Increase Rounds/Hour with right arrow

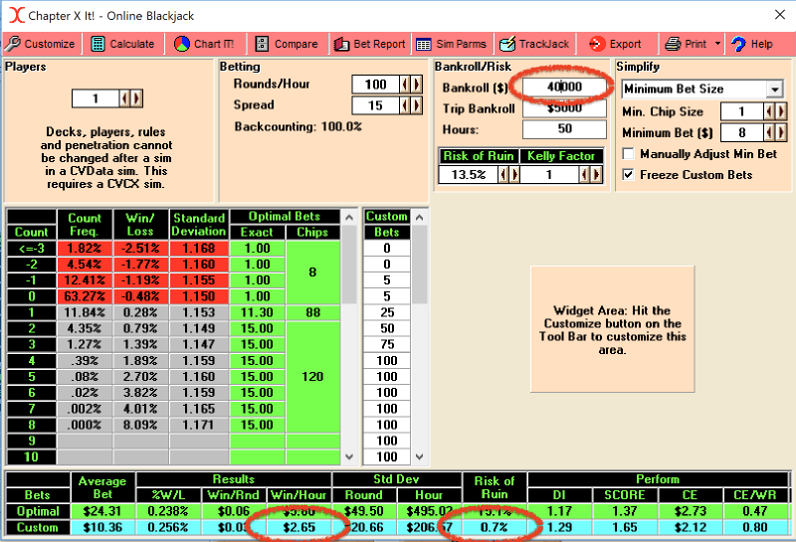417,85
